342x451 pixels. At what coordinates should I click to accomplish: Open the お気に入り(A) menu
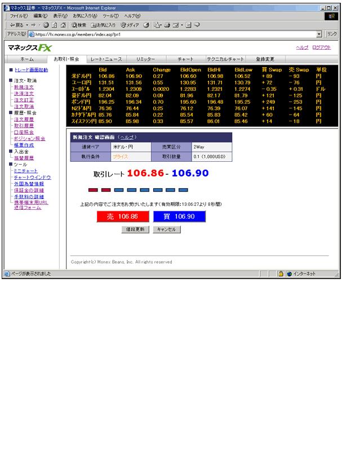click(85, 16)
